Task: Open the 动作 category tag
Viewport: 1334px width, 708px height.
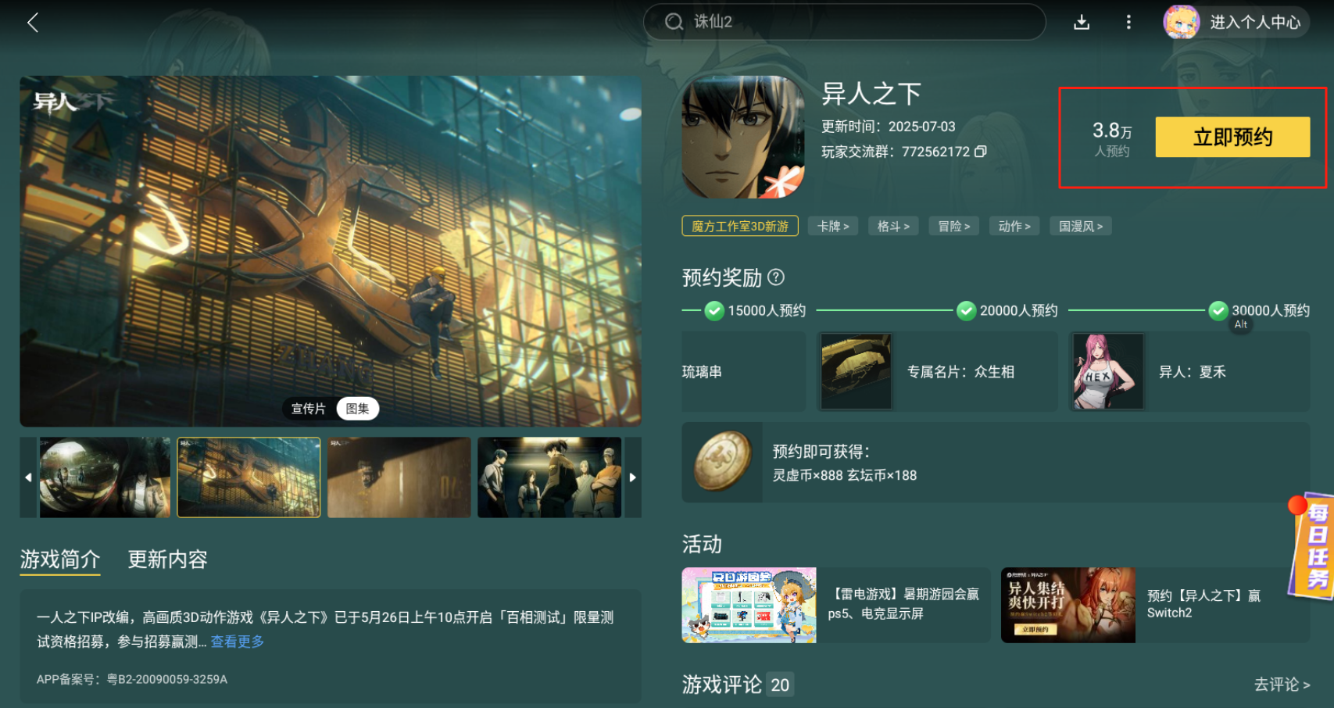Action: tap(1014, 226)
